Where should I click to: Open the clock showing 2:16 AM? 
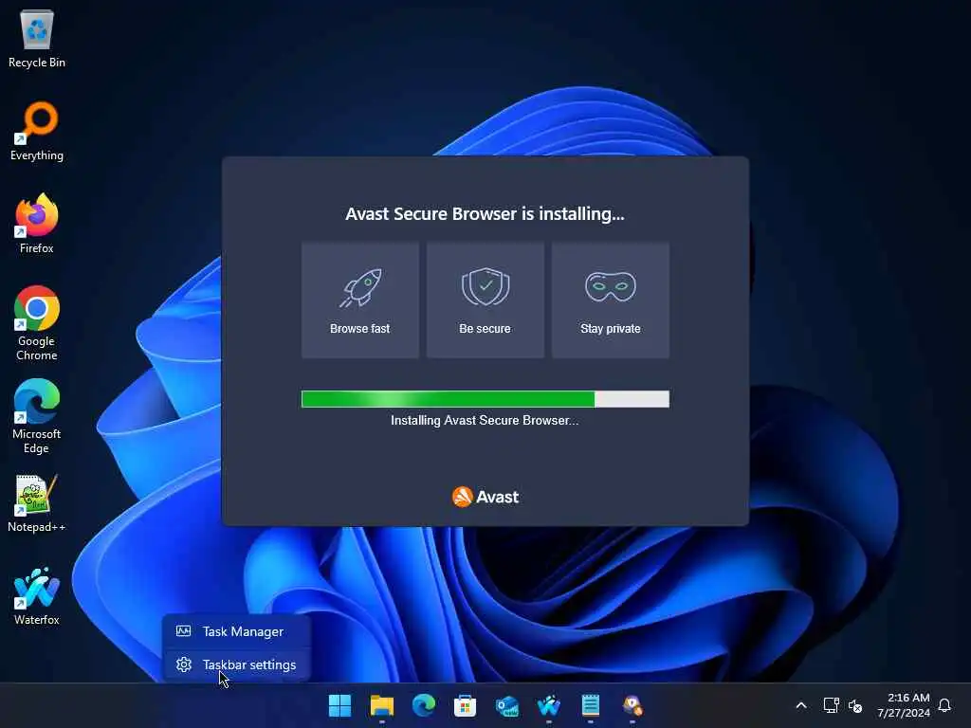[904, 705]
